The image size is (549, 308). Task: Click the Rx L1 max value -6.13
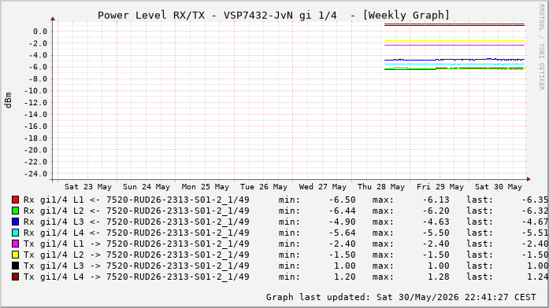tap(436, 200)
